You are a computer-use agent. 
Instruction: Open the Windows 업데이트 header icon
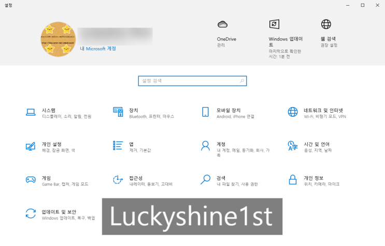pyautogui.click(x=274, y=24)
